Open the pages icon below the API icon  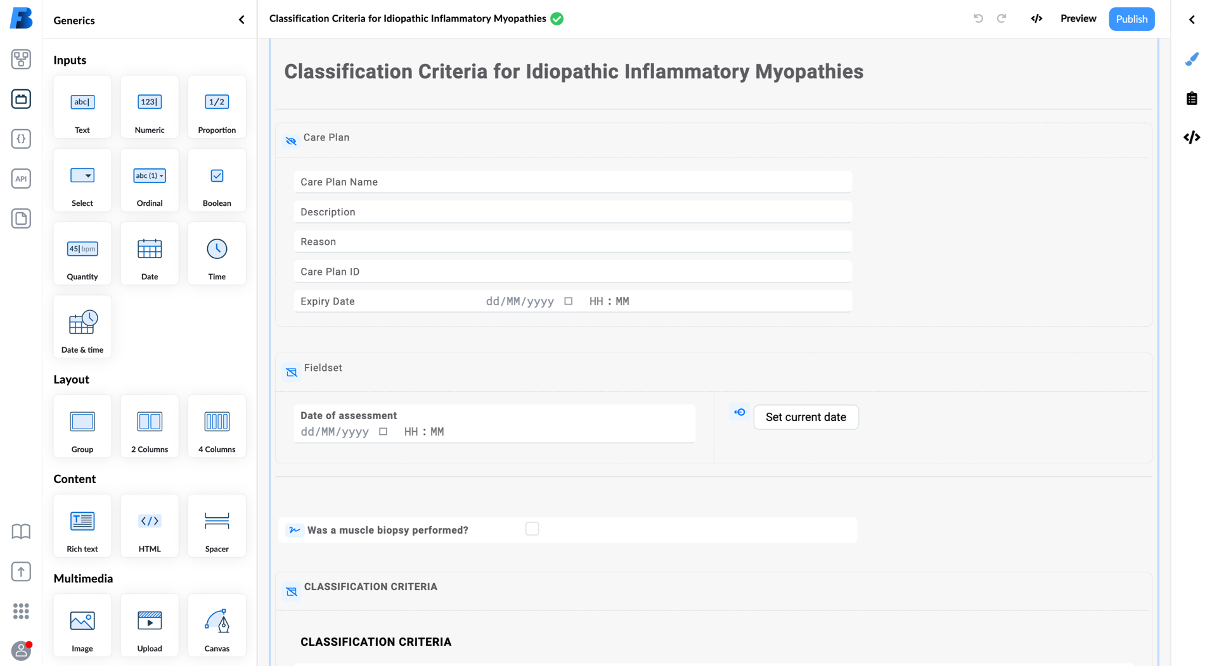click(x=21, y=218)
